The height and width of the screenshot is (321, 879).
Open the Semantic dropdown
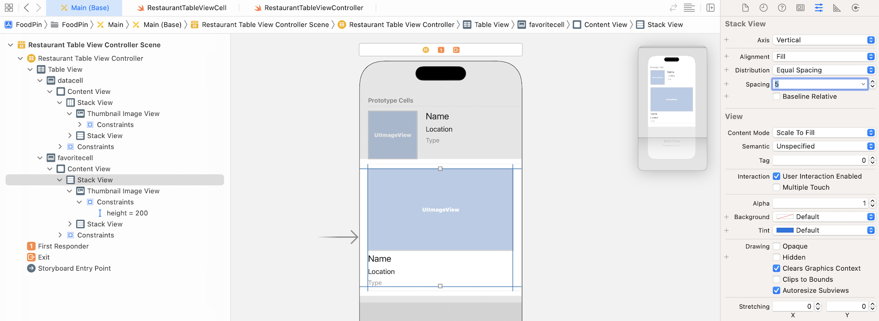point(824,146)
